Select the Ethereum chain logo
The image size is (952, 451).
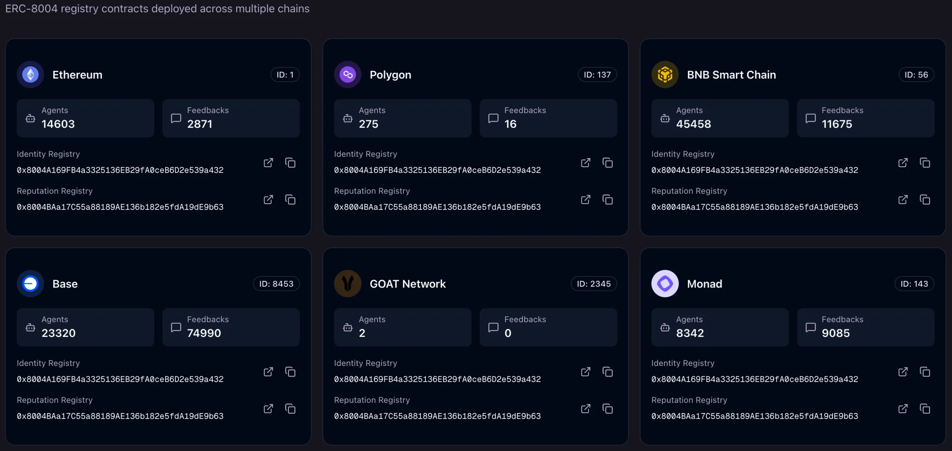(30, 74)
